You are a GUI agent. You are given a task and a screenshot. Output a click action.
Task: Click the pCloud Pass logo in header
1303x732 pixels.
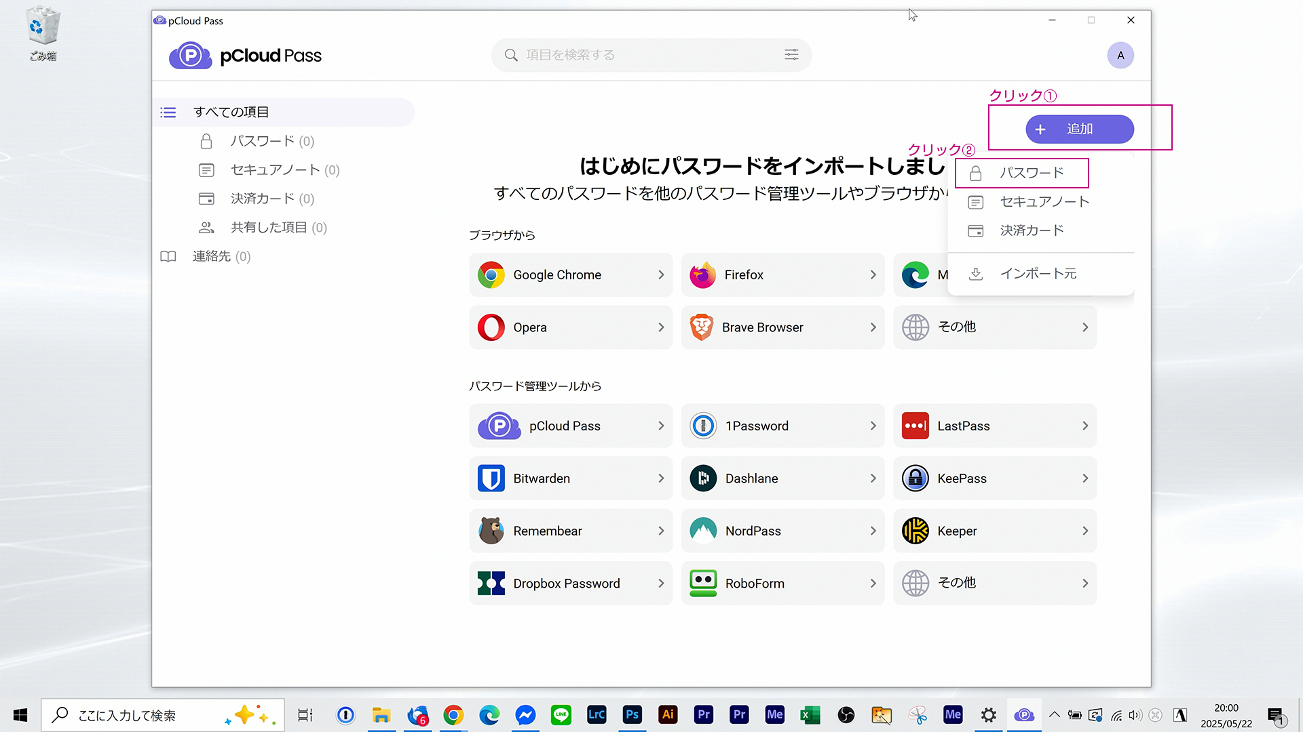pos(245,56)
